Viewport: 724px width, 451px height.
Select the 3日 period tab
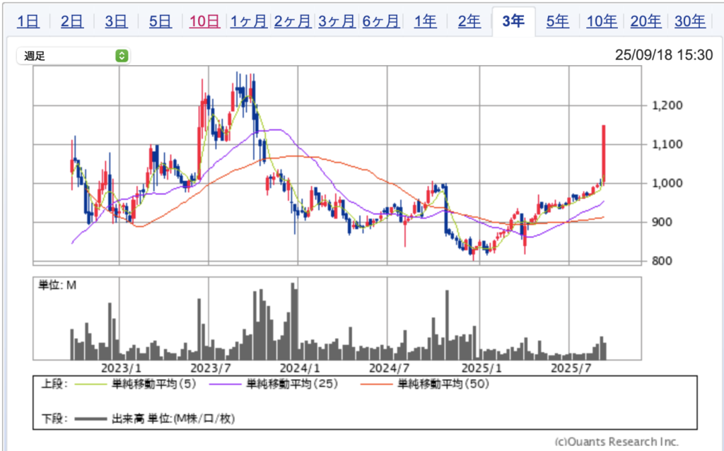(x=116, y=21)
